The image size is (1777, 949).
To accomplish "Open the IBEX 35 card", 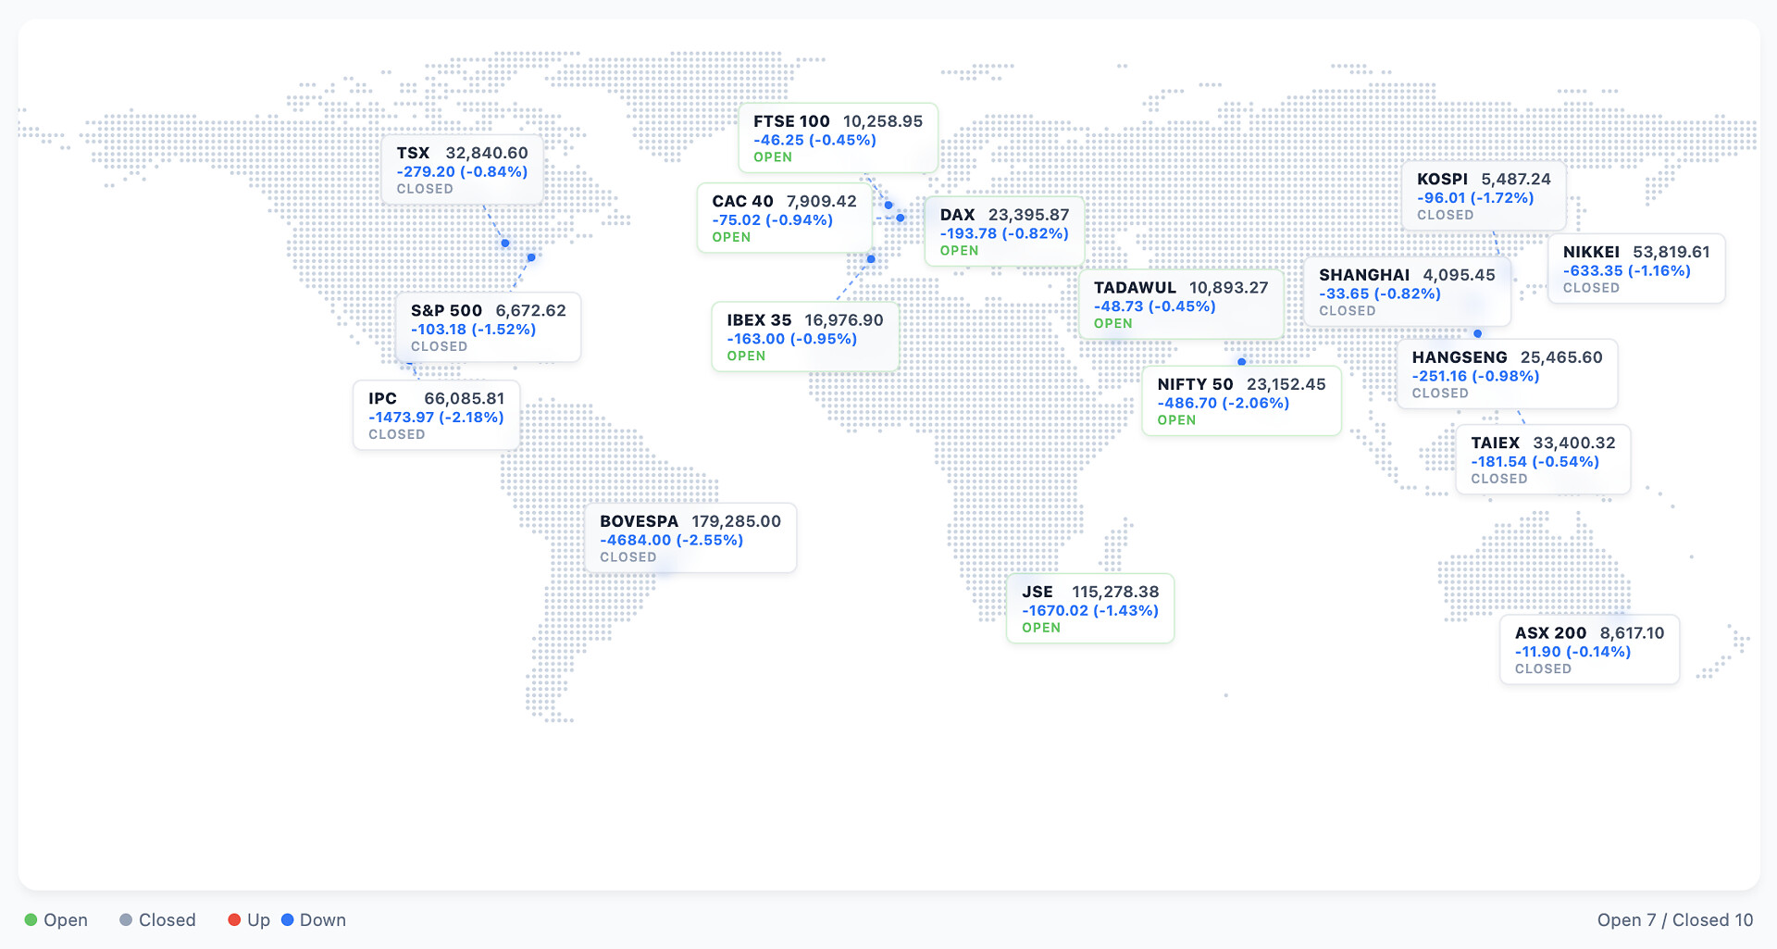I will pos(804,337).
